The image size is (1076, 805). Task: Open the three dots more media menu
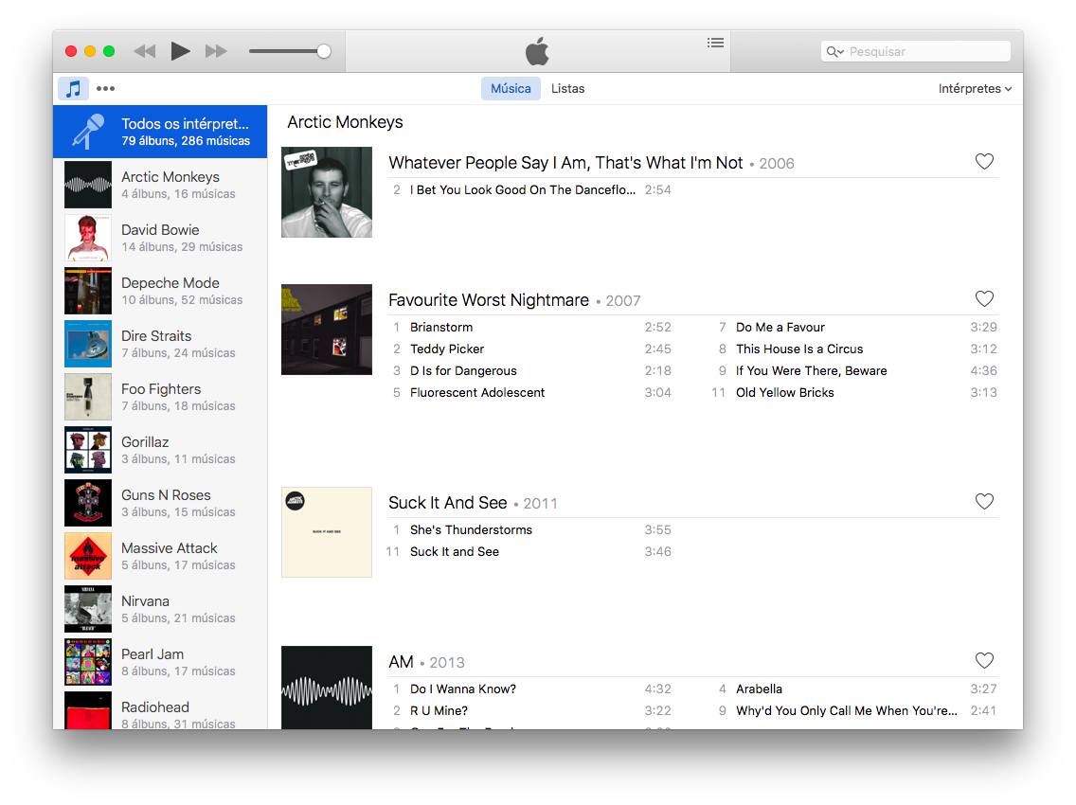point(106,88)
